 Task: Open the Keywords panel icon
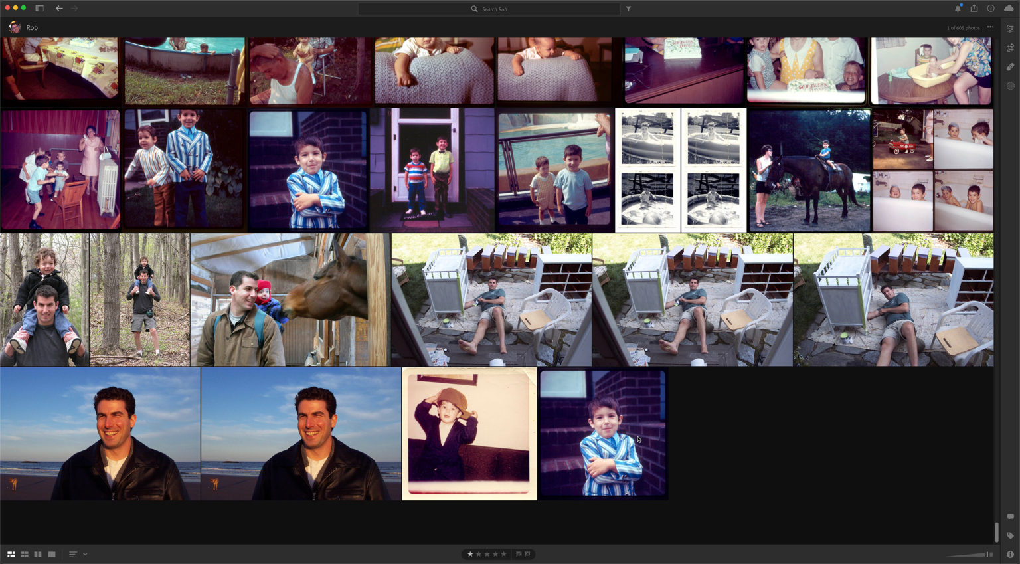[x=1010, y=535]
